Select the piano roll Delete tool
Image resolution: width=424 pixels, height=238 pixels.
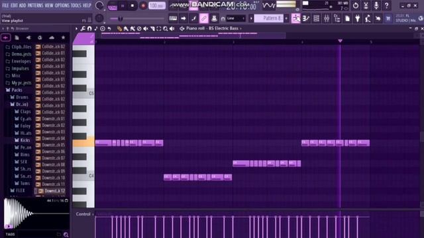[139, 28]
